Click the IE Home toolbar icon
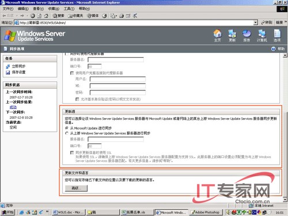Viewport: 288px width, 216px height. pyautogui.click(x=46, y=16)
